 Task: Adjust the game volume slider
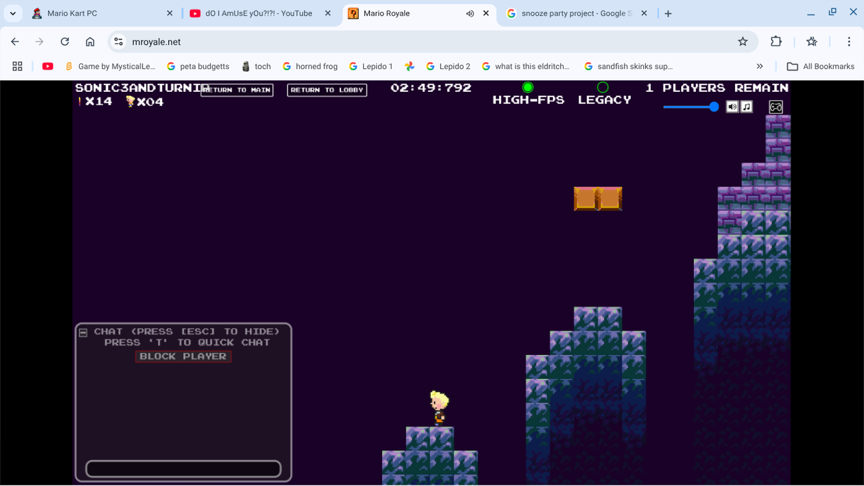click(691, 107)
